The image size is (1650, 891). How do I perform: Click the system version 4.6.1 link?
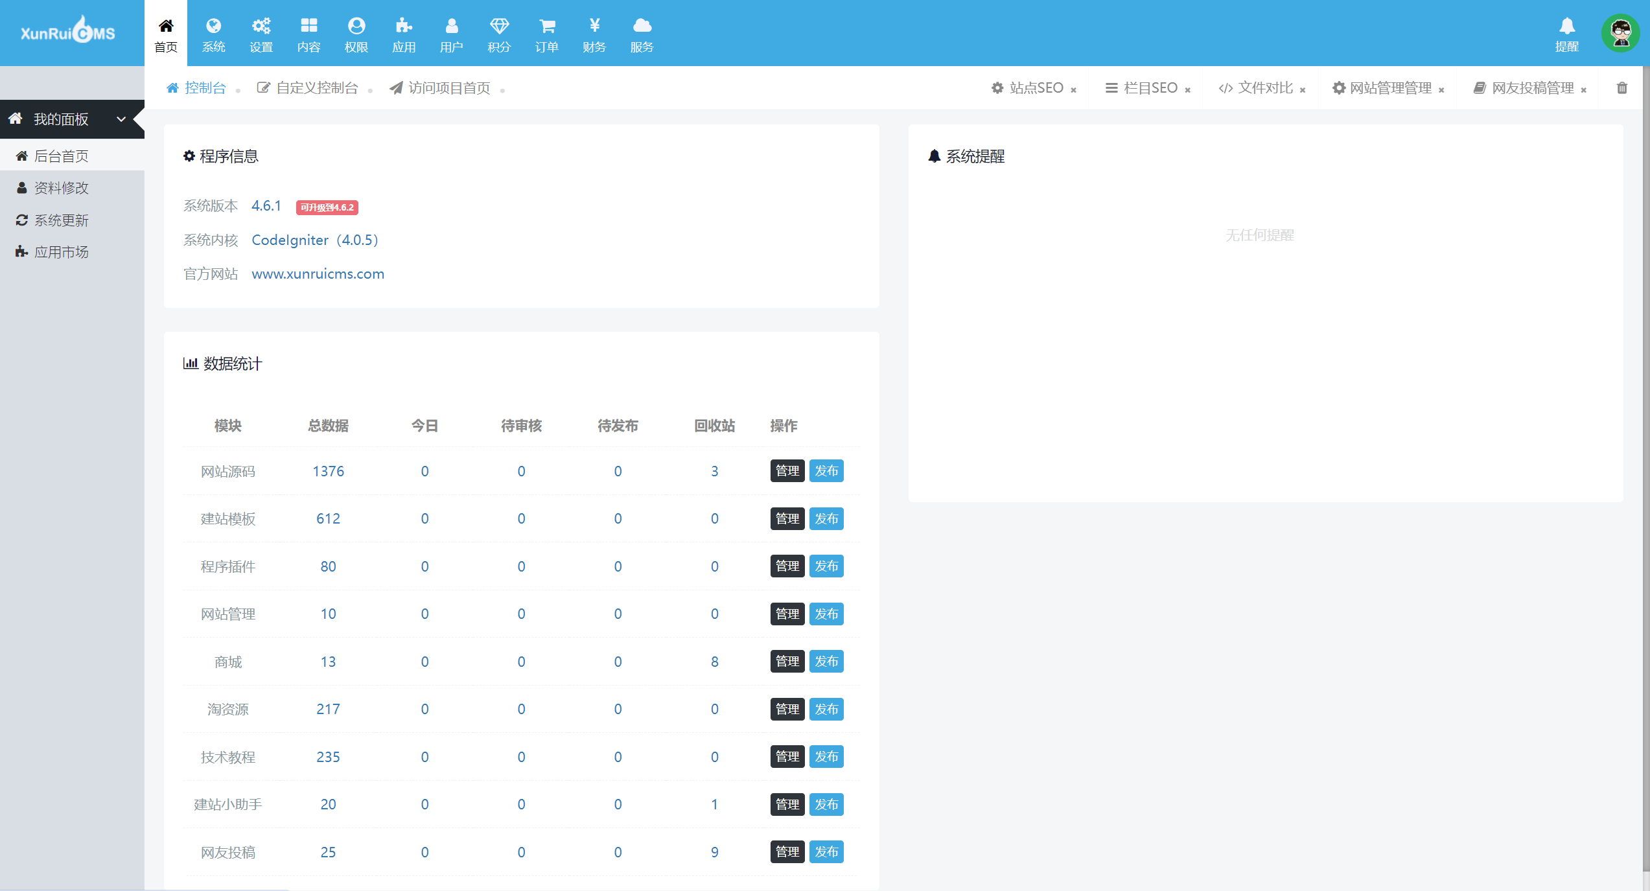266,206
